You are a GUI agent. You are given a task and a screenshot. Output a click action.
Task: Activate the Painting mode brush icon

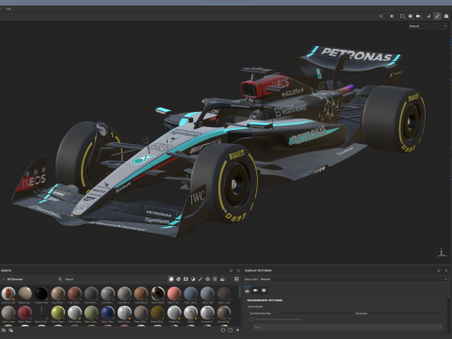click(437, 16)
